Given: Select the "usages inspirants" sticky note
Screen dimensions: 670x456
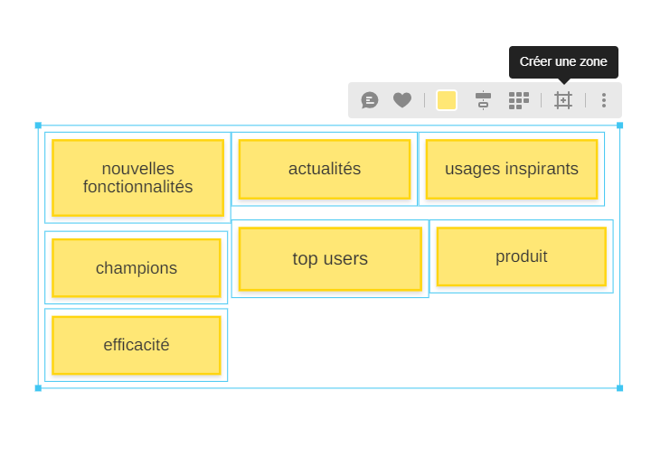Looking at the screenshot, I should coord(512,169).
